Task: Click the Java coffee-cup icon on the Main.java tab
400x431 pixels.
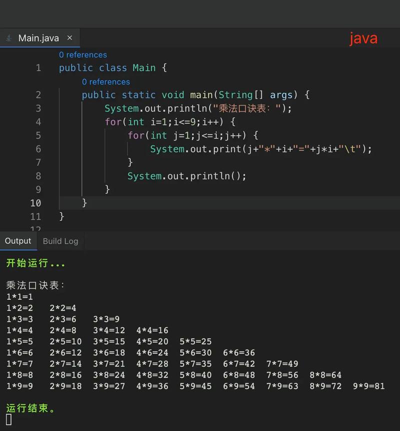Action: pyautogui.click(x=8, y=37)
